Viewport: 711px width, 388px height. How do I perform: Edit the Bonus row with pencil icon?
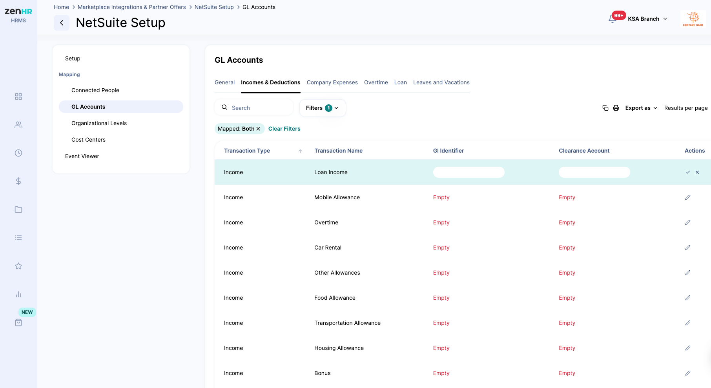click(x=688, y=373)
